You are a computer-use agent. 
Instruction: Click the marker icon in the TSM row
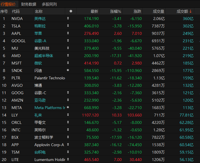(68, 152)
